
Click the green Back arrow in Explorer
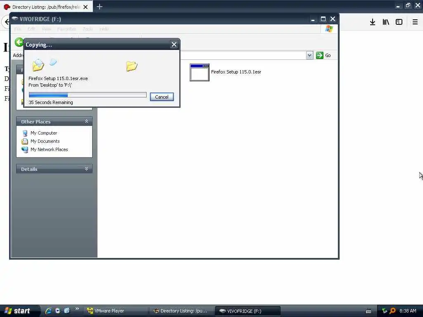(x=19, y=42)
